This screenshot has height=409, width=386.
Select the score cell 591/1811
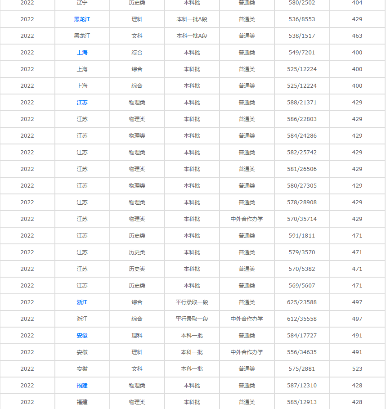click(302, 236)
